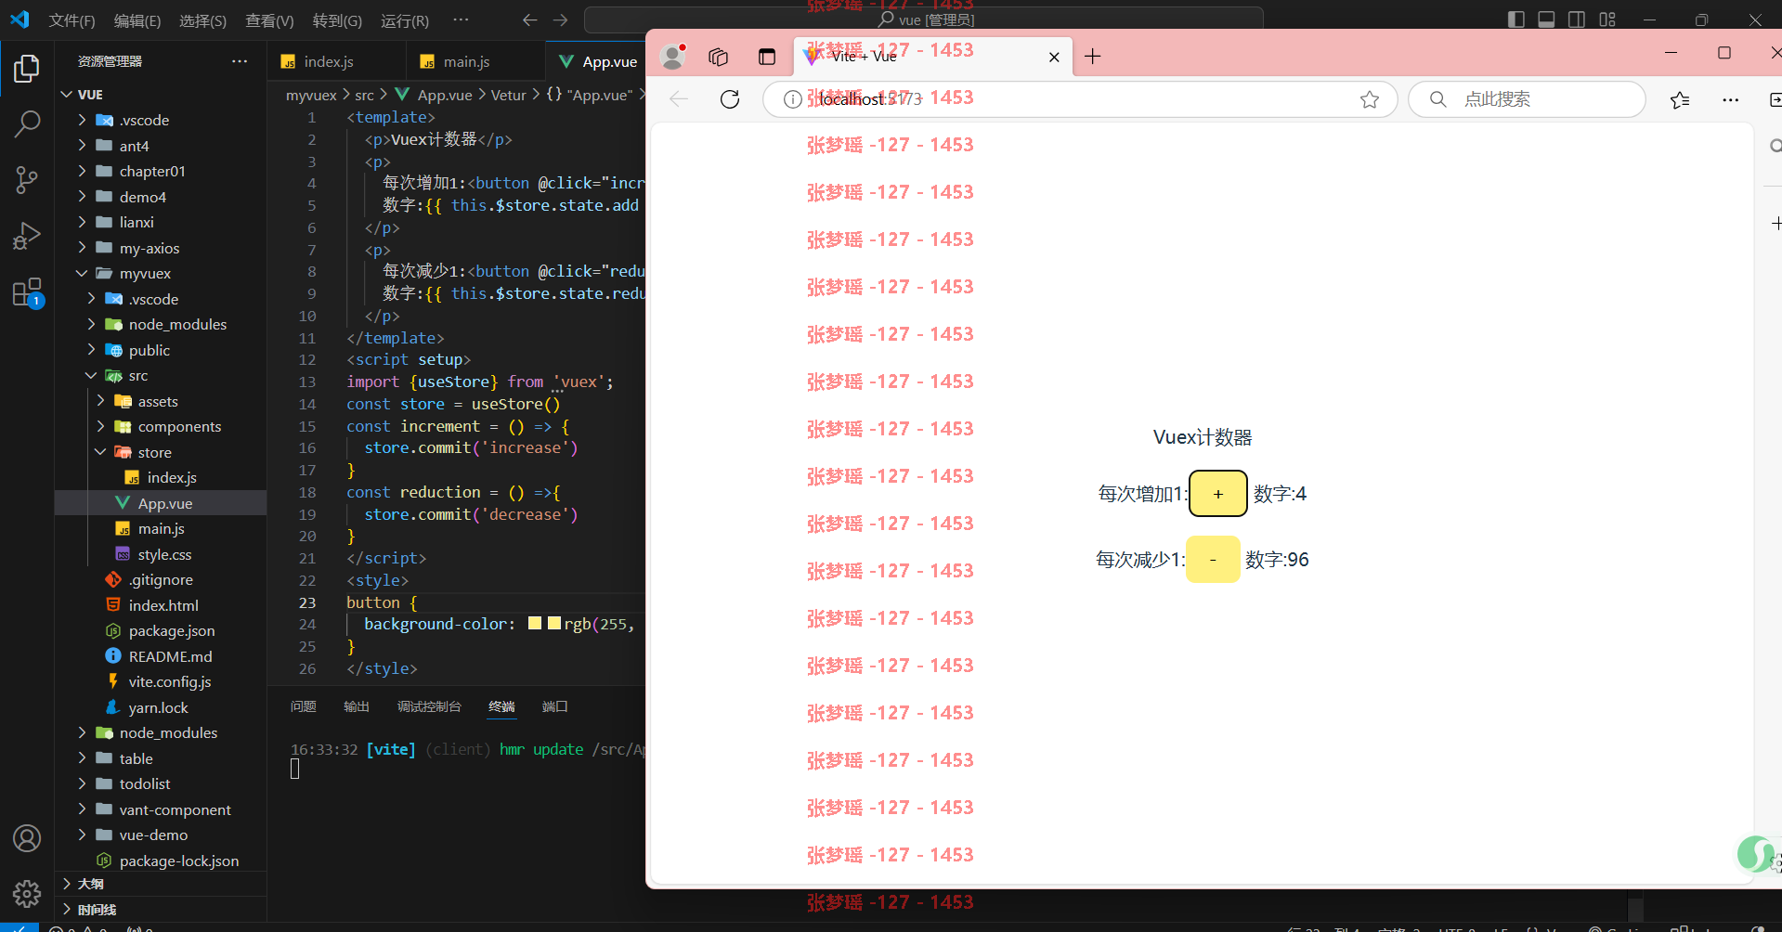
Task: Toggle the primary side bar layout icon
Action: coord(1516,19)
